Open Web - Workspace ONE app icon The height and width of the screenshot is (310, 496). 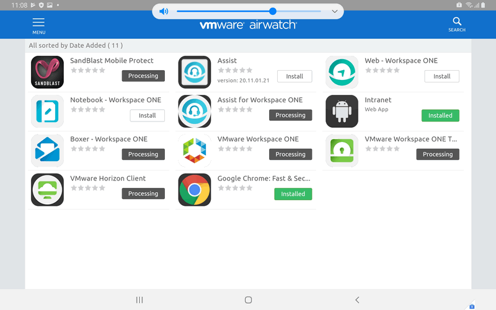(x=342, y=72)
